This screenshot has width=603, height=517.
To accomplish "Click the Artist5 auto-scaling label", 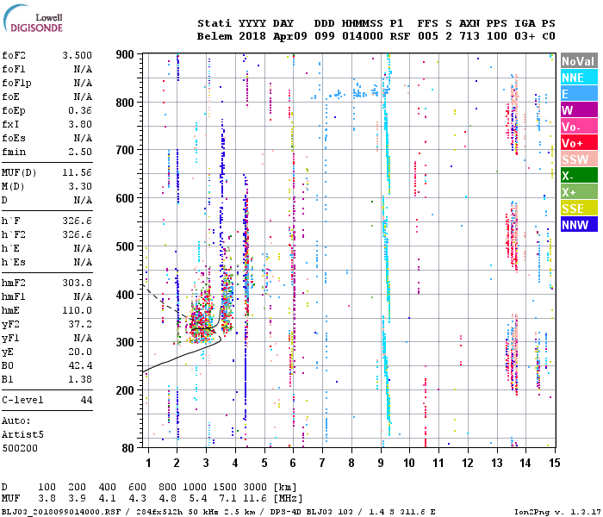I will pos(22,434).
